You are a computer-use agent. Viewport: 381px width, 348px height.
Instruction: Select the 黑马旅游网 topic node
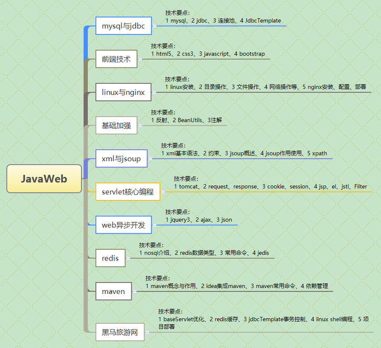(x=120, y=333)
